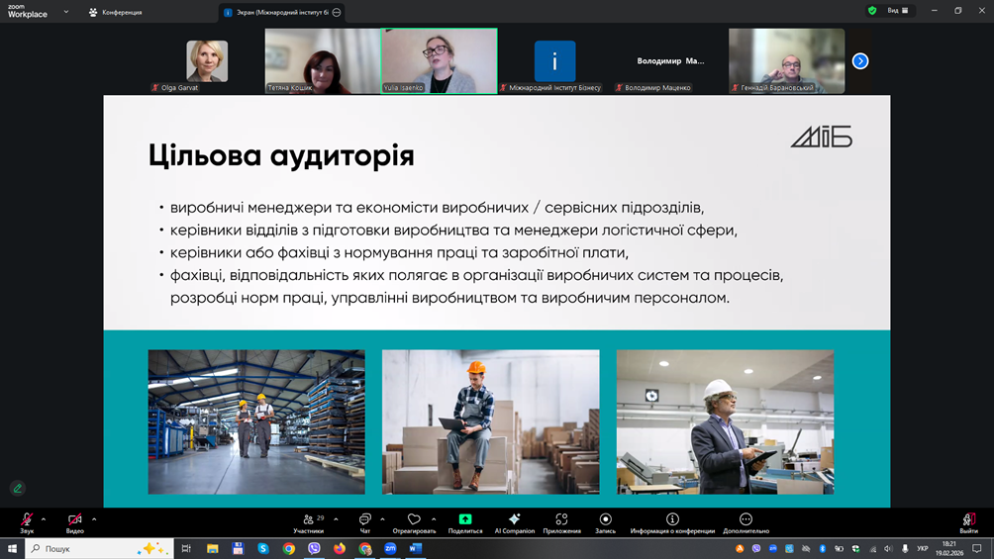Open the Участники participants panel
The height and width of the screenshot is (559, 994).
click(x=309, y=520)
